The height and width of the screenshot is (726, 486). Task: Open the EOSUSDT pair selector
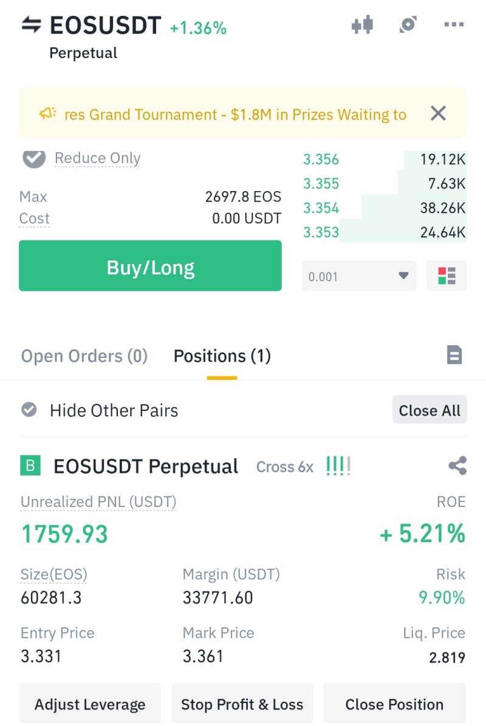click(105, 26)
